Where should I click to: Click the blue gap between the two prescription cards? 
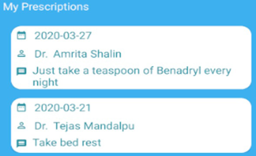tap(131, 94)
